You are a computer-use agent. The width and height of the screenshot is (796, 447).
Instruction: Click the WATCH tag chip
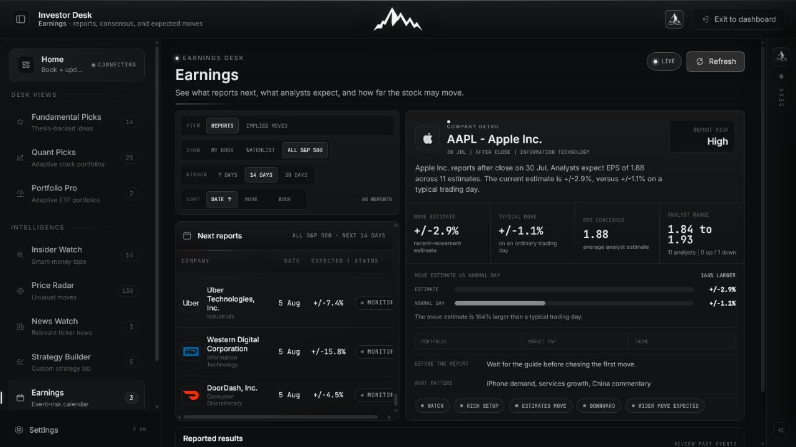[432, 406]
